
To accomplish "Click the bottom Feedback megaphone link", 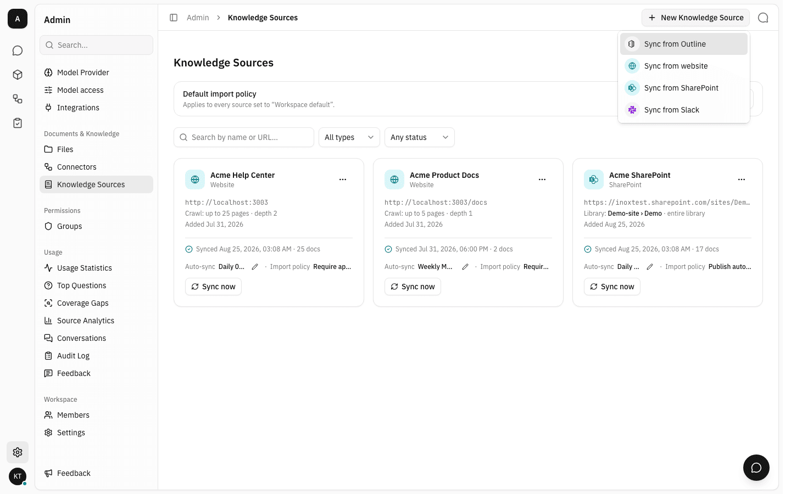I will click(x=96, y=473).
